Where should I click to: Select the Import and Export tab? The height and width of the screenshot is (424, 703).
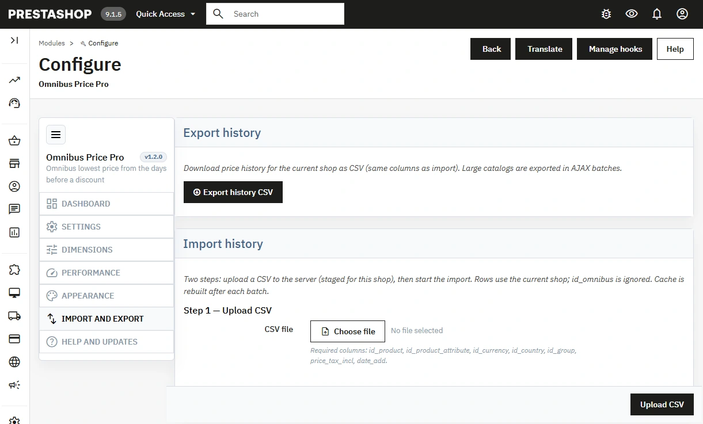tap(107, 319)
